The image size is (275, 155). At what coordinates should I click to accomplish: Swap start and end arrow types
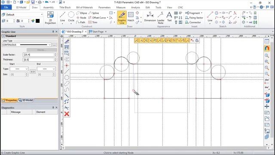(x=33, y=72)
